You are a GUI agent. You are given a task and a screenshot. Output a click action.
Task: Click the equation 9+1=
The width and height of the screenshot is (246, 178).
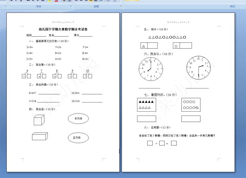58,53
